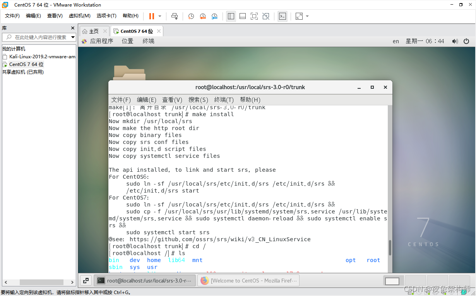Open terminal 搜索(S) menu
The width and height of the screenshot is (476, 296).
point(198,100)
